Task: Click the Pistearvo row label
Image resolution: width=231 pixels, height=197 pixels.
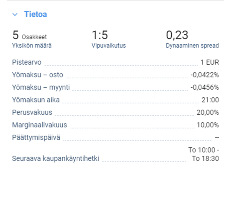Action: (x=27, y=62)
